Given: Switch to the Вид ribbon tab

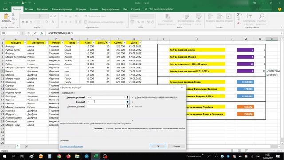Looking at the screenshot, I should (125, 9).
